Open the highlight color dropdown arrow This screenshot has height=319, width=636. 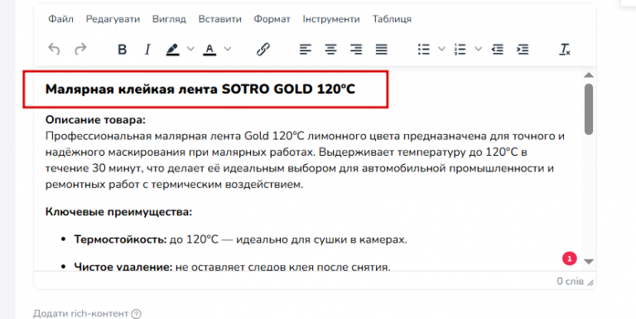(x=190, y=50)
